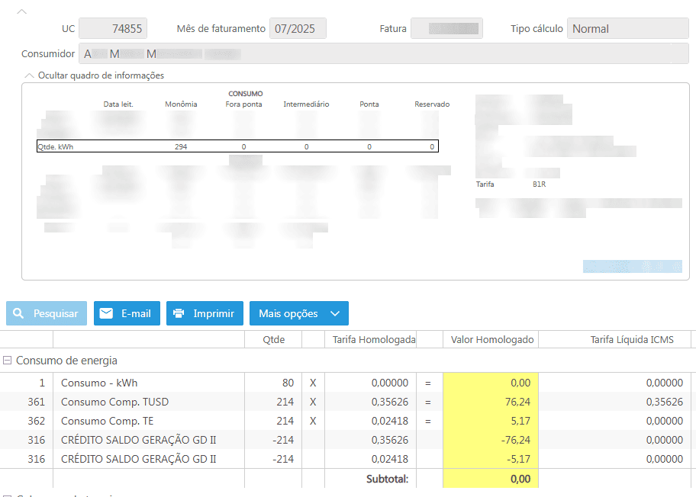The image size is (696, 497).
Task: Click the yellow value cell -5,17
Action: point(491,459)
